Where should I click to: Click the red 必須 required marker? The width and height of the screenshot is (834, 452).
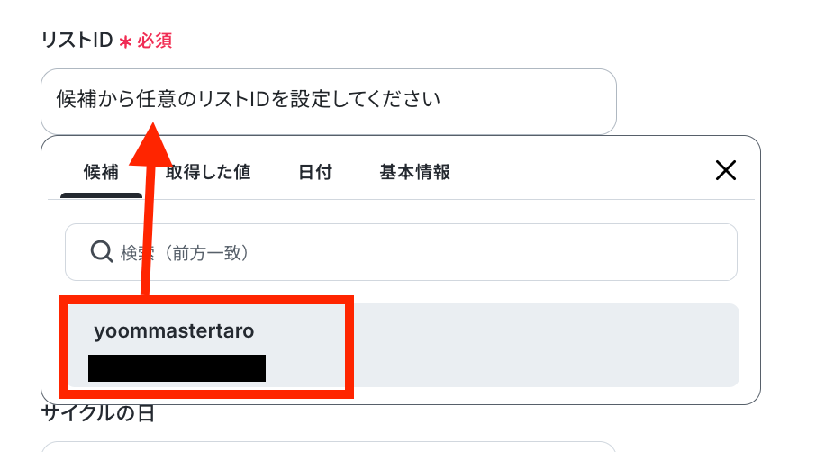(154, 41)
